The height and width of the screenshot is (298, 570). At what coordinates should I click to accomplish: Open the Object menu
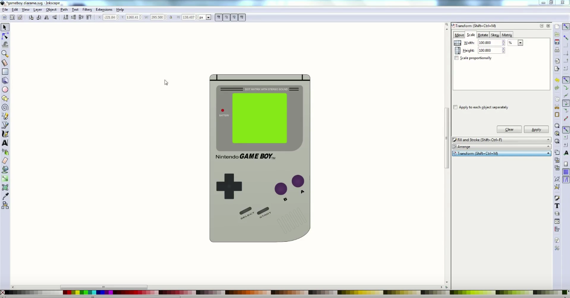(51, 9)
